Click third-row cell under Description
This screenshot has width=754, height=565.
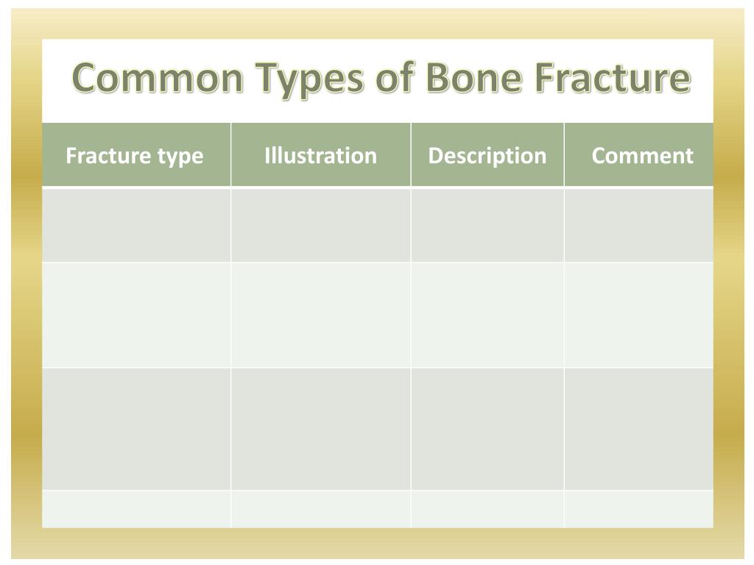point(487,429)
